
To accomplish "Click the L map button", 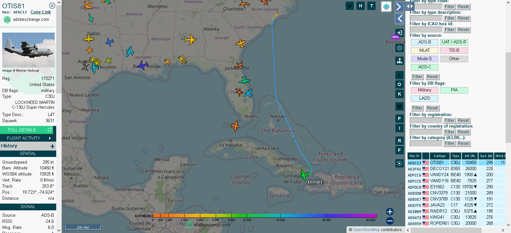I will pyautogui.click(x=400, y=75).
